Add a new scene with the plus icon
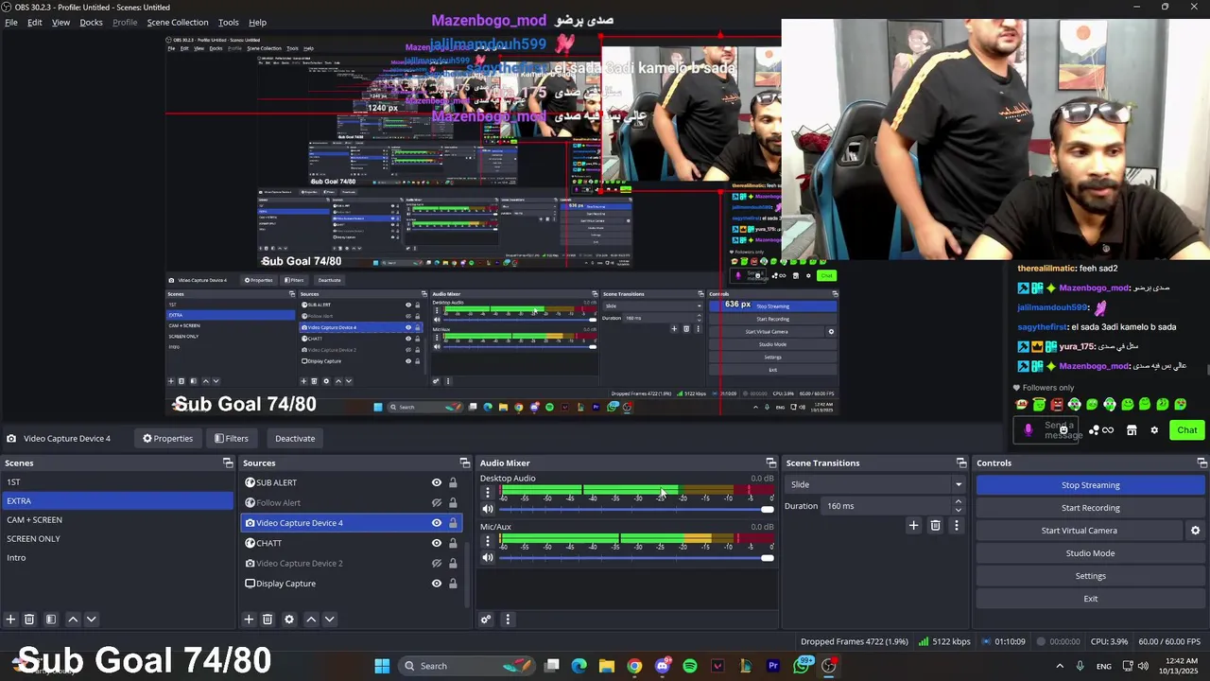 10,620
